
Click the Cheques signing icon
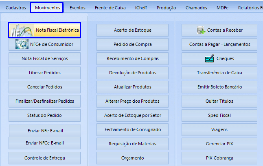pos(210,59)
